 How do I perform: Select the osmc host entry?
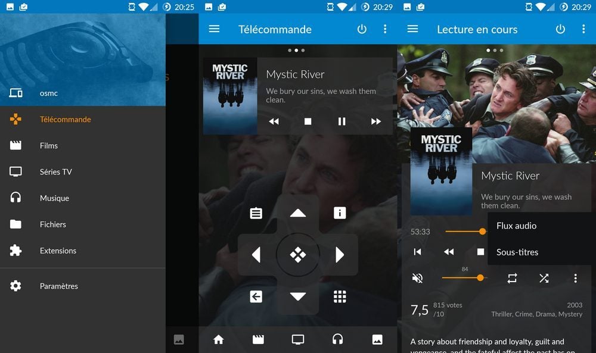82,93
